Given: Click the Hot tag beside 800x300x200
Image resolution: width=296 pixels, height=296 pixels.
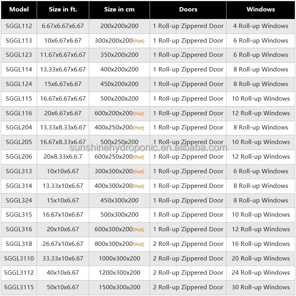Looking at the screenshot, I should coord(139,244).
